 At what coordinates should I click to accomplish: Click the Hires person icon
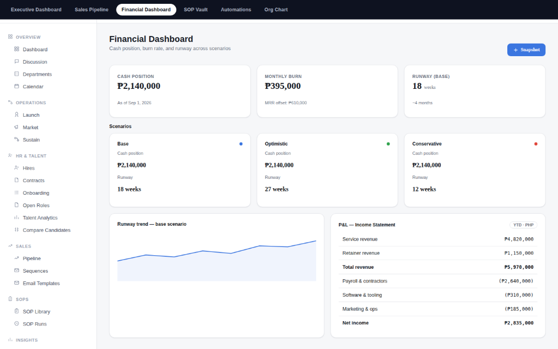coord(16,168)
